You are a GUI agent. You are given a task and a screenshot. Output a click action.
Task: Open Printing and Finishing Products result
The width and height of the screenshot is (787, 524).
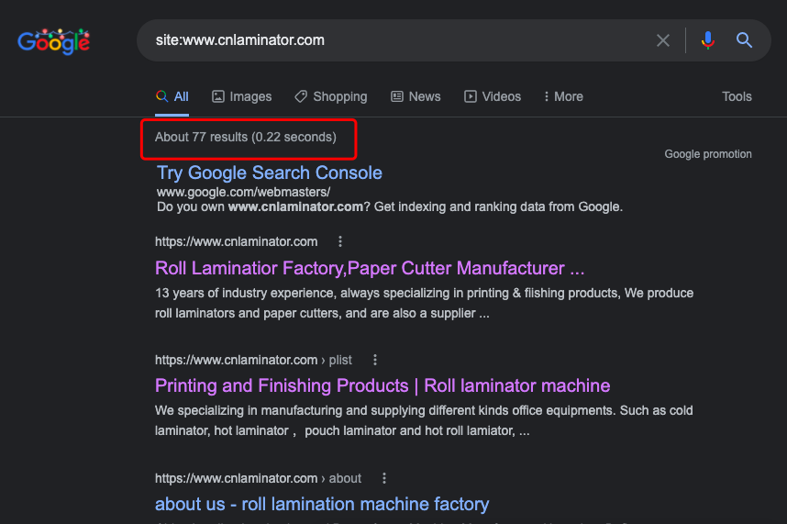click(382, 385)
